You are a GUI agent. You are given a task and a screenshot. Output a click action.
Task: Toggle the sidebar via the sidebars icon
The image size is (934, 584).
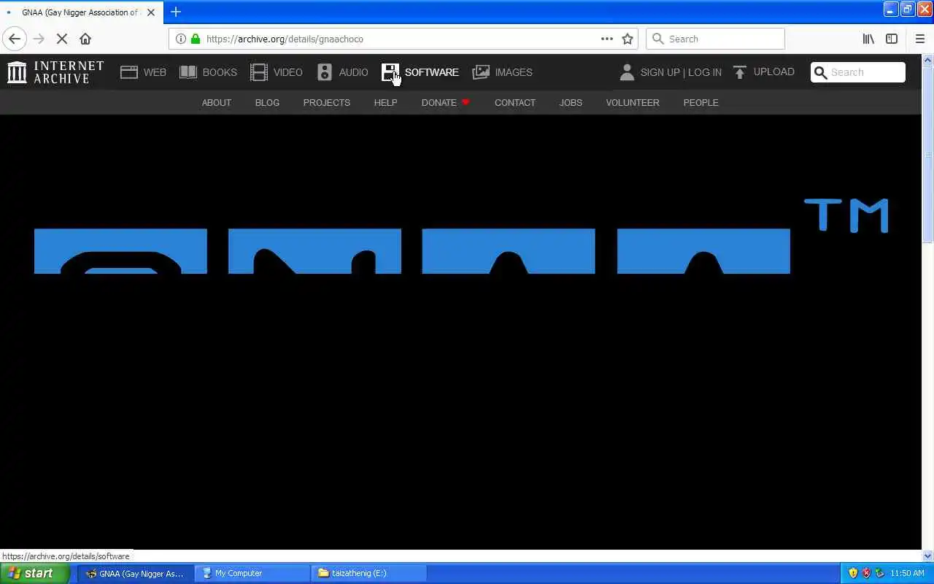[x=892, y=39]
